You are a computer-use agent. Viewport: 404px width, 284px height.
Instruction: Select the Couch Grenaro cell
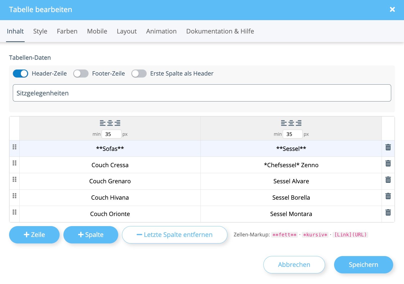coord(110,181)
